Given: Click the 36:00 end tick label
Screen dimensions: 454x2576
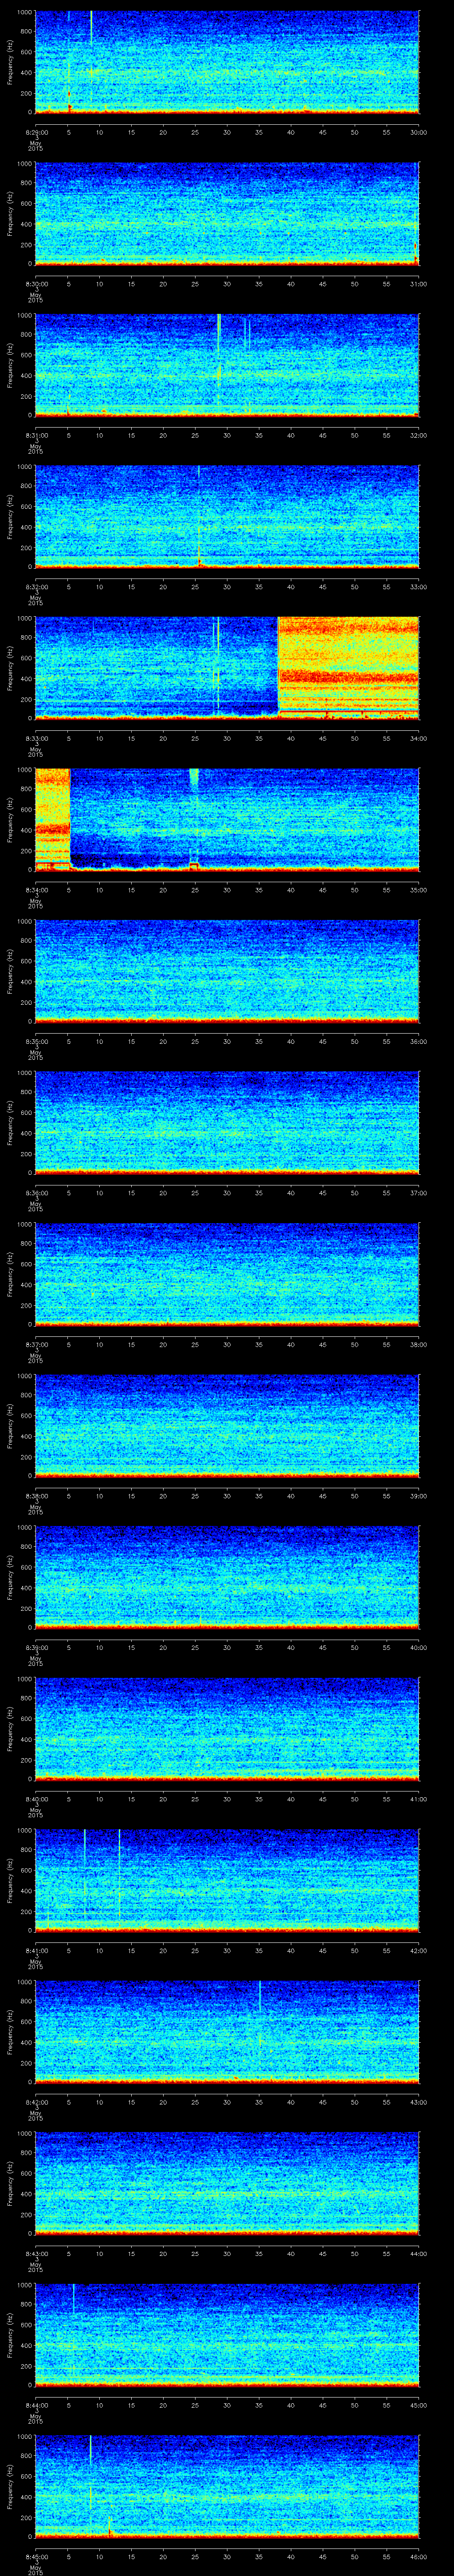Looking at the screenshot, I should pos(418,1041).
